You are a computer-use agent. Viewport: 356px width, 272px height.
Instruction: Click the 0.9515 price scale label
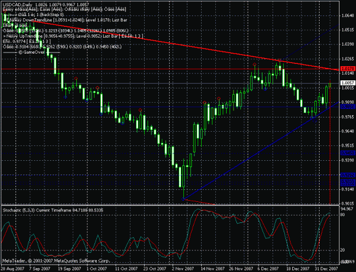point(347,145)
